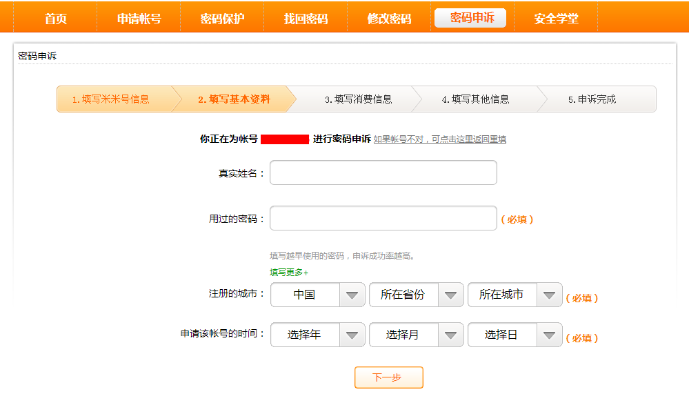Focus the 用过的密码 input box

(383, 219)
